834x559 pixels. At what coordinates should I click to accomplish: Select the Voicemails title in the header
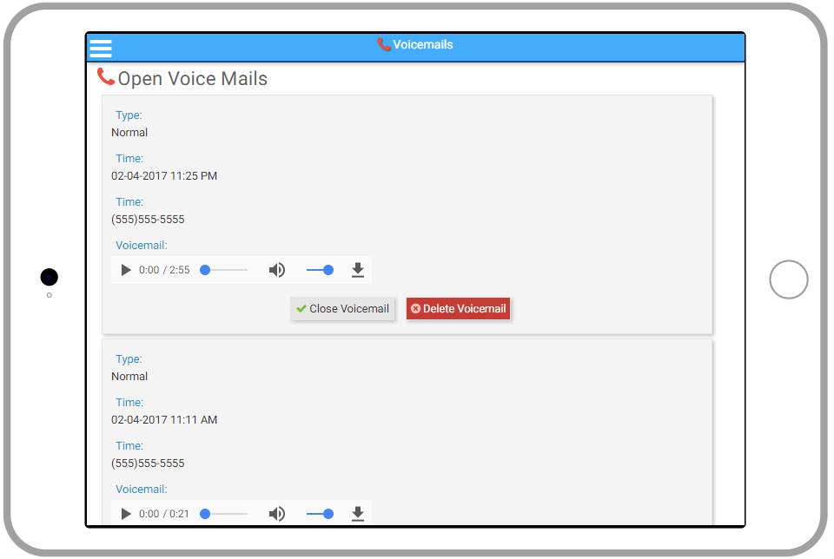pos(423,43)
